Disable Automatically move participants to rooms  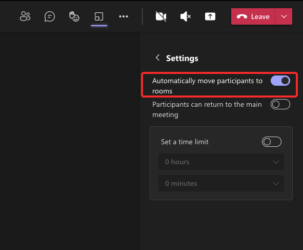pos(280,81)
